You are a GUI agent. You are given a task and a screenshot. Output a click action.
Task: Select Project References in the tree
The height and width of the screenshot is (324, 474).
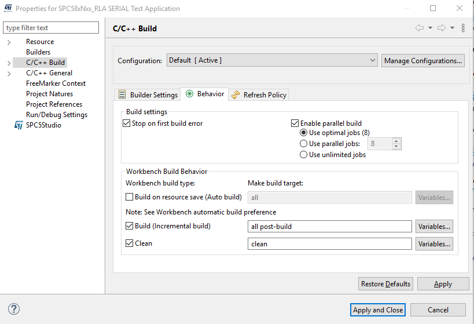pos(54,104)
